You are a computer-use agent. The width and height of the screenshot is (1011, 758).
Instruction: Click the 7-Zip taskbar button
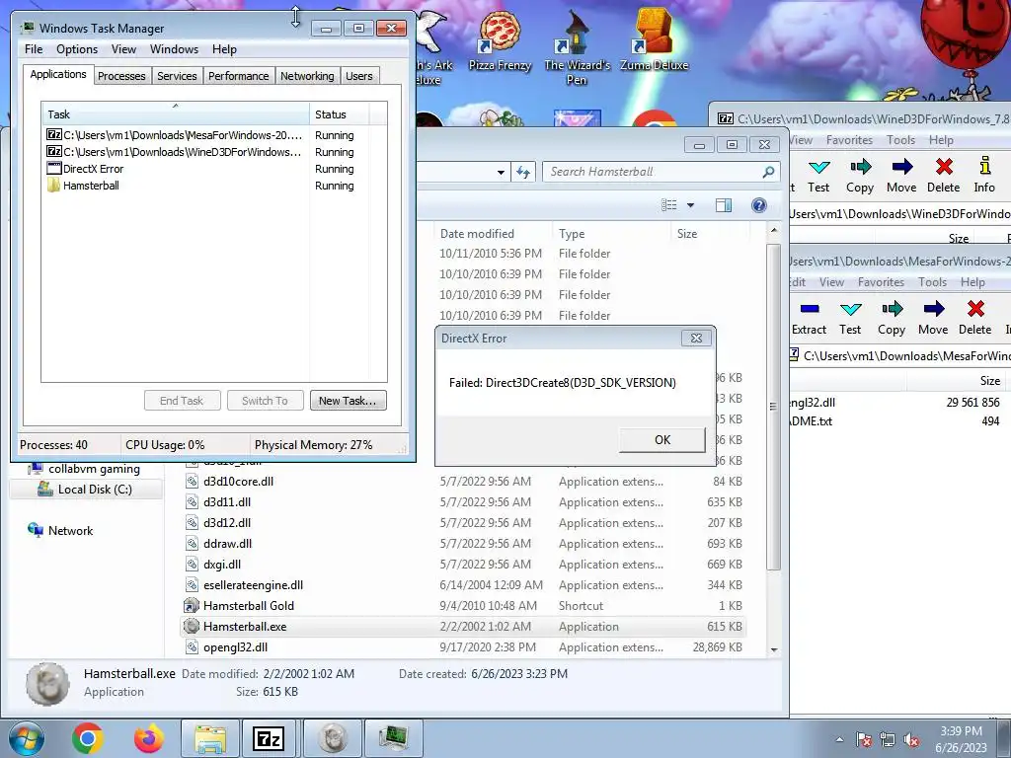click(269, 738)
